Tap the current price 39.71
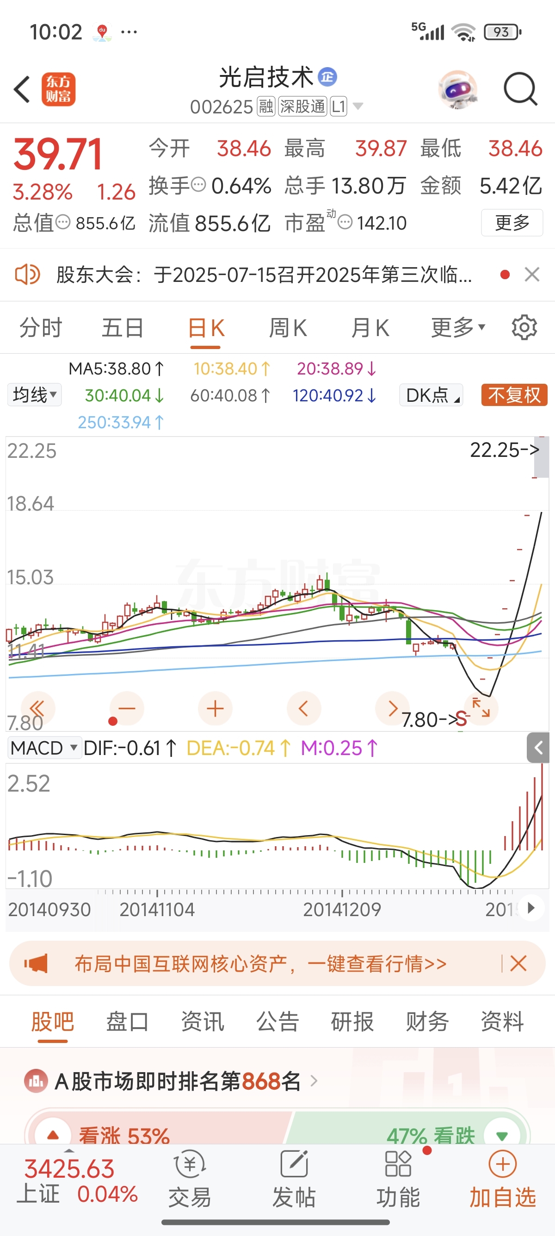 (x=58, y=155)
